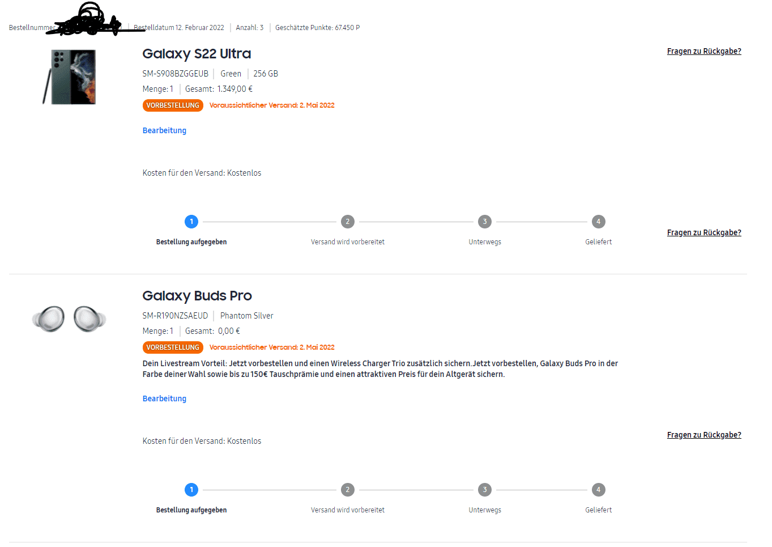This screenshot has height=547, width=772.
Task: Click VORBESTELLUNG badge for Galaxy S22 Ultra
Action: point(173,105)
